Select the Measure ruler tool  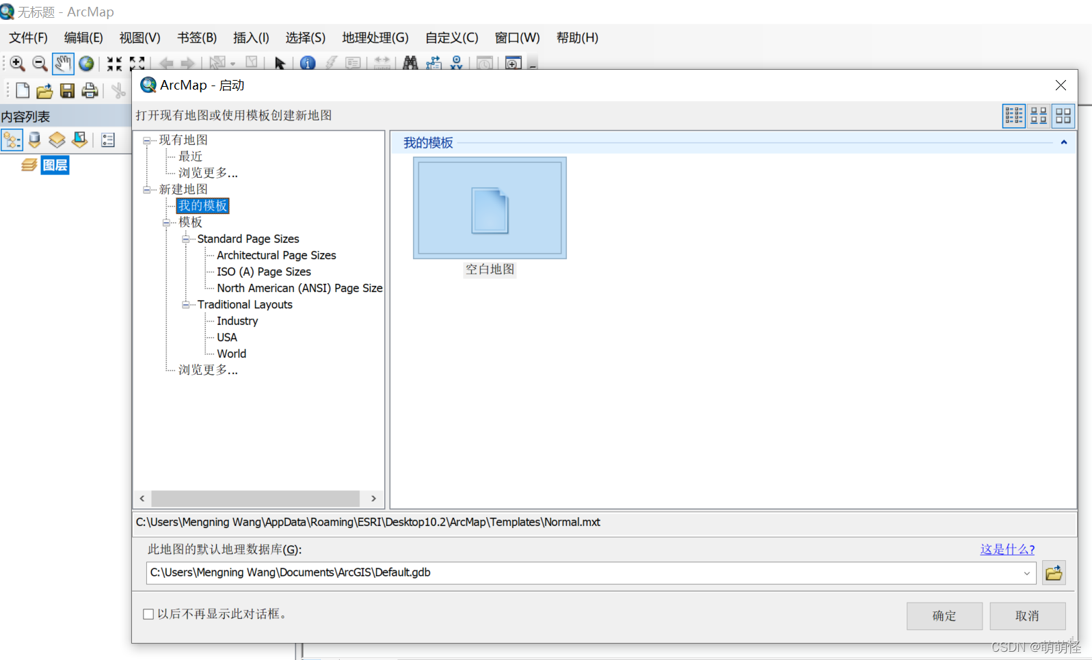382,63
